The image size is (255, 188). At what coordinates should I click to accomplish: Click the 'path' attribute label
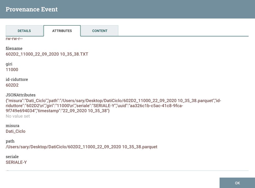(10, 141)
